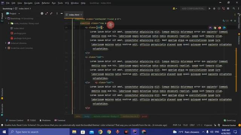The height and width of the screenshot is (135, 241).
Task: Click the Windows Start button
Action: tap(4, 132)
